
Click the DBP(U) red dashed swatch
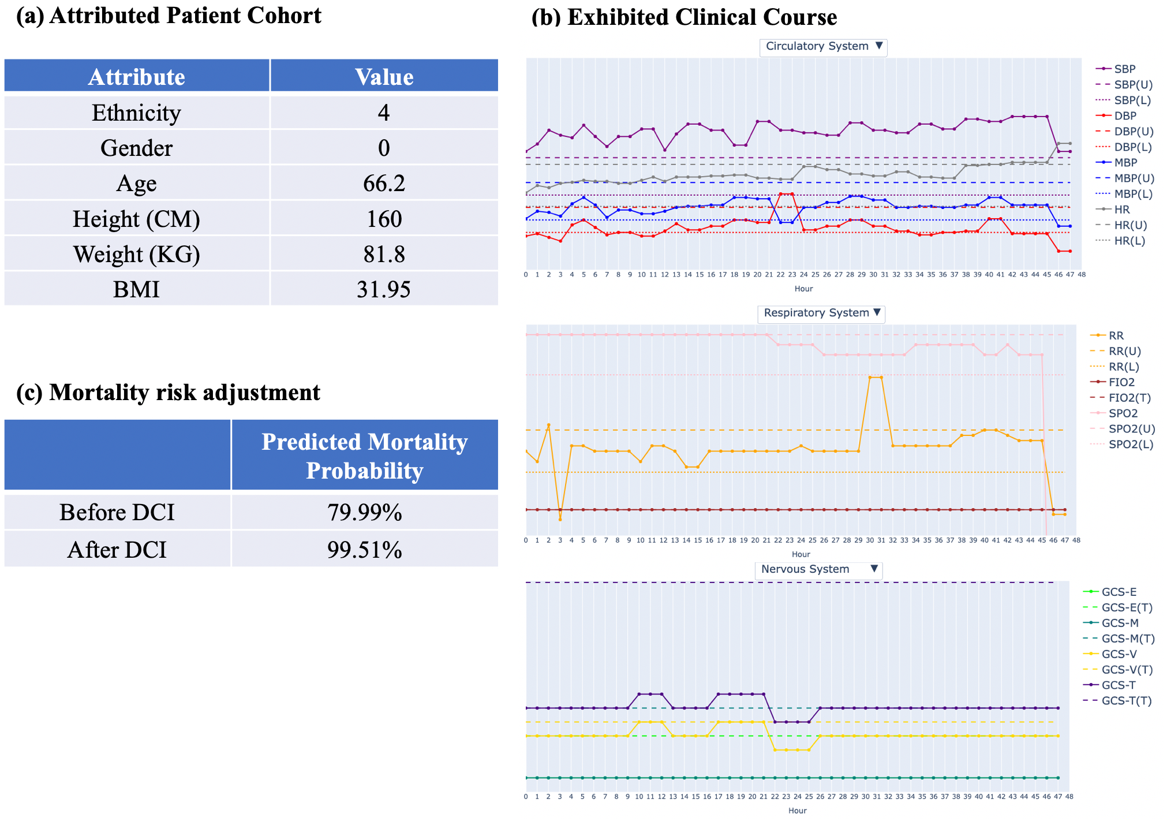click(x=1103, y=132)
